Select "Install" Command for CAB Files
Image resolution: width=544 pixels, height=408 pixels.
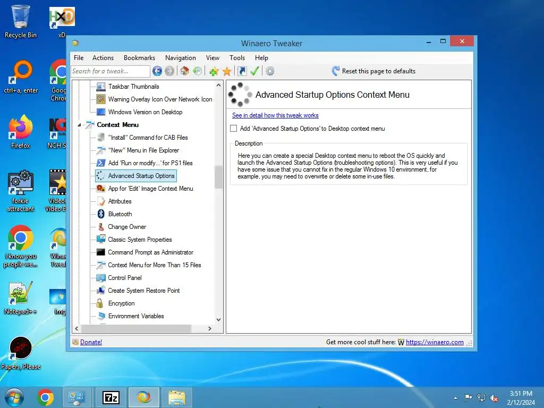tap(148, 138)
